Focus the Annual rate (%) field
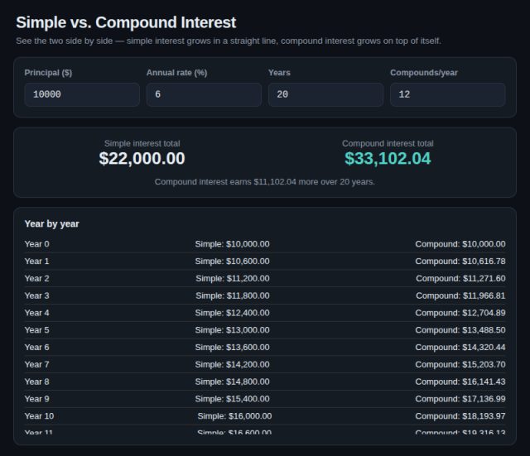The height and width of the screenshot is (456, 530). click(204, 94)
